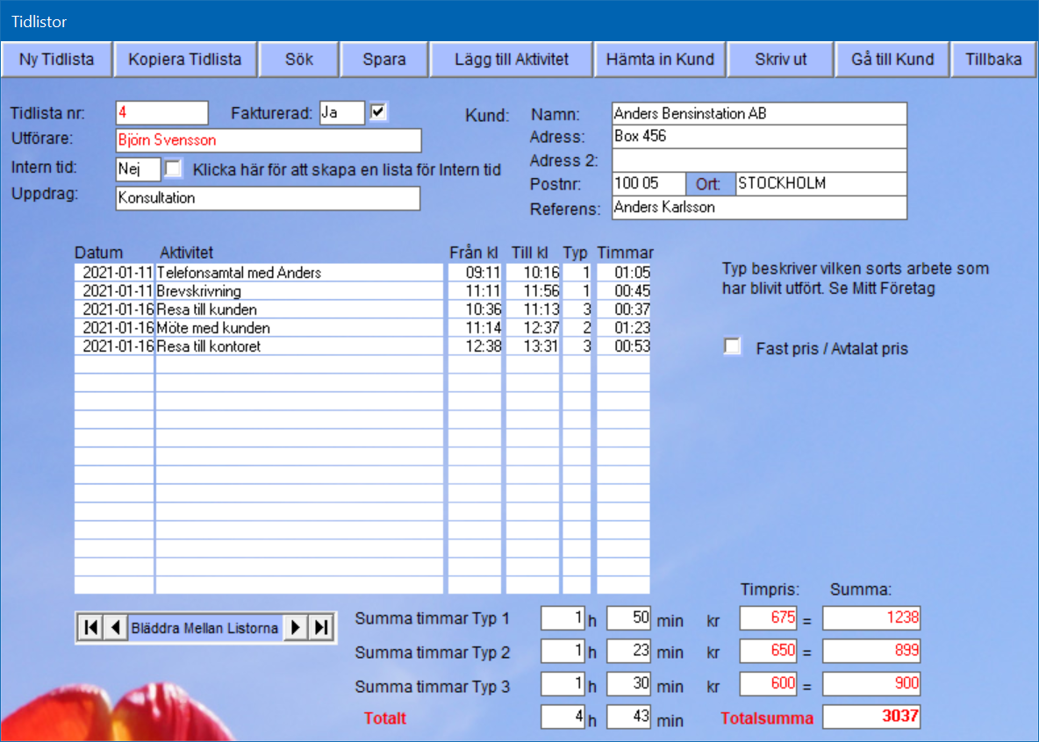Toggle the Fakturerad checkbox
The width and height of the screenshot is (1039, 742).
(378, 111)
